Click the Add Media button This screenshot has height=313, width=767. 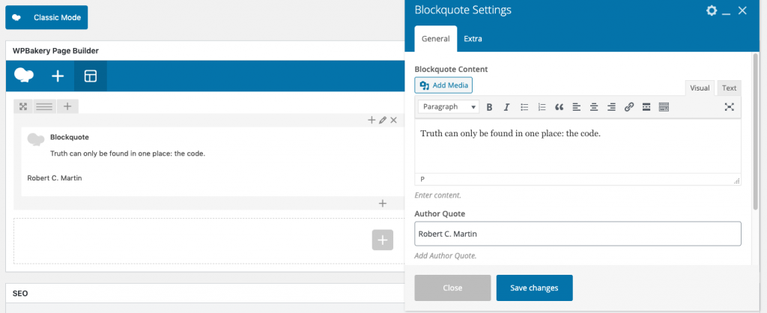pos(443,85)
